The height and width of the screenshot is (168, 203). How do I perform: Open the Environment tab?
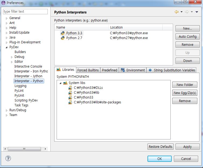tap(133, 70)
